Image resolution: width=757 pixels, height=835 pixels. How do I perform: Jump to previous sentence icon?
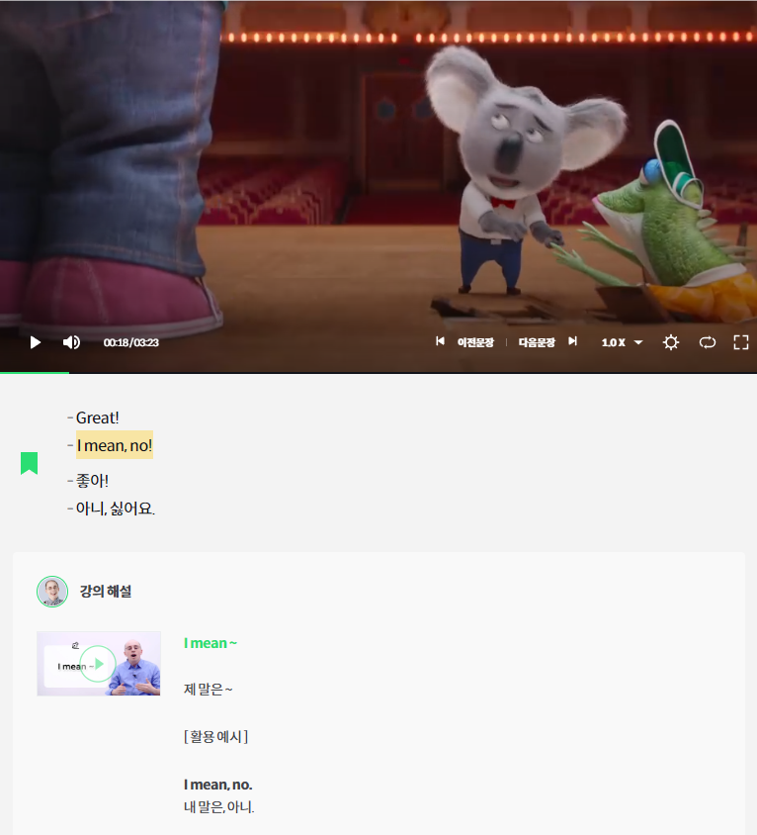point(440,341)
